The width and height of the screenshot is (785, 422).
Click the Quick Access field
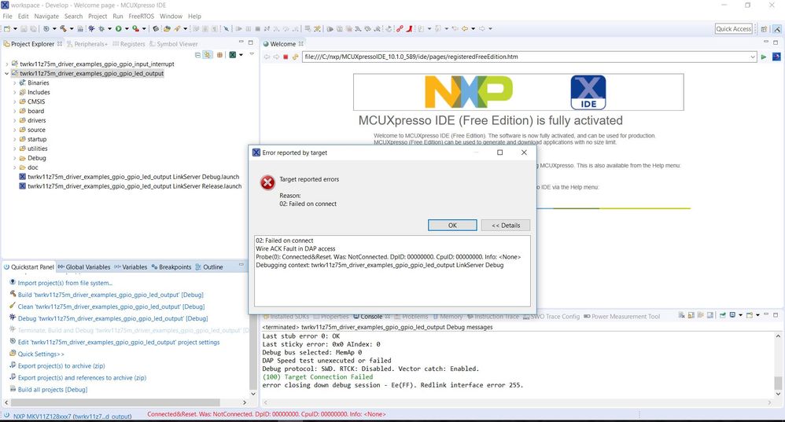click(733, 29)
